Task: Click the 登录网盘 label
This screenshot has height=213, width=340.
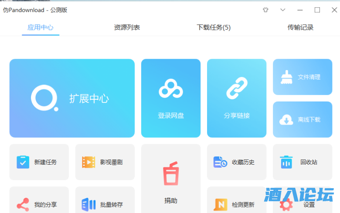Action: [171, 115]
